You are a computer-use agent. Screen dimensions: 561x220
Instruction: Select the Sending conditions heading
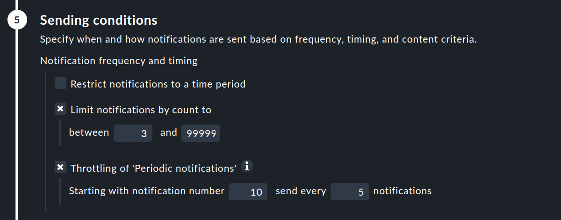click(x=99, y=21)
